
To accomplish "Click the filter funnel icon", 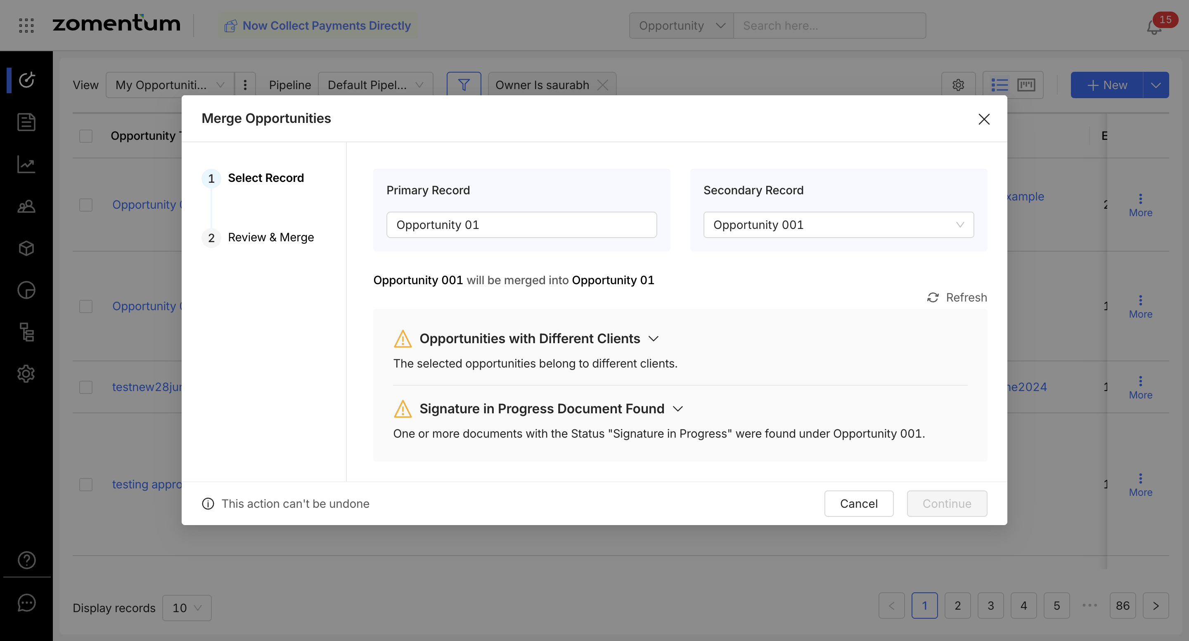I will point(463,85).
